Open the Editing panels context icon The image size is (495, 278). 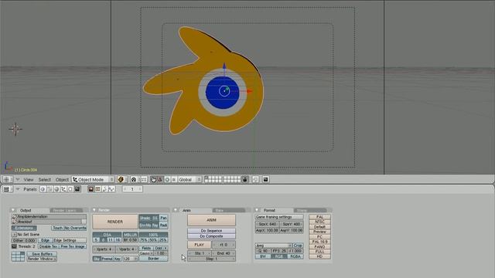coord(70,189)
